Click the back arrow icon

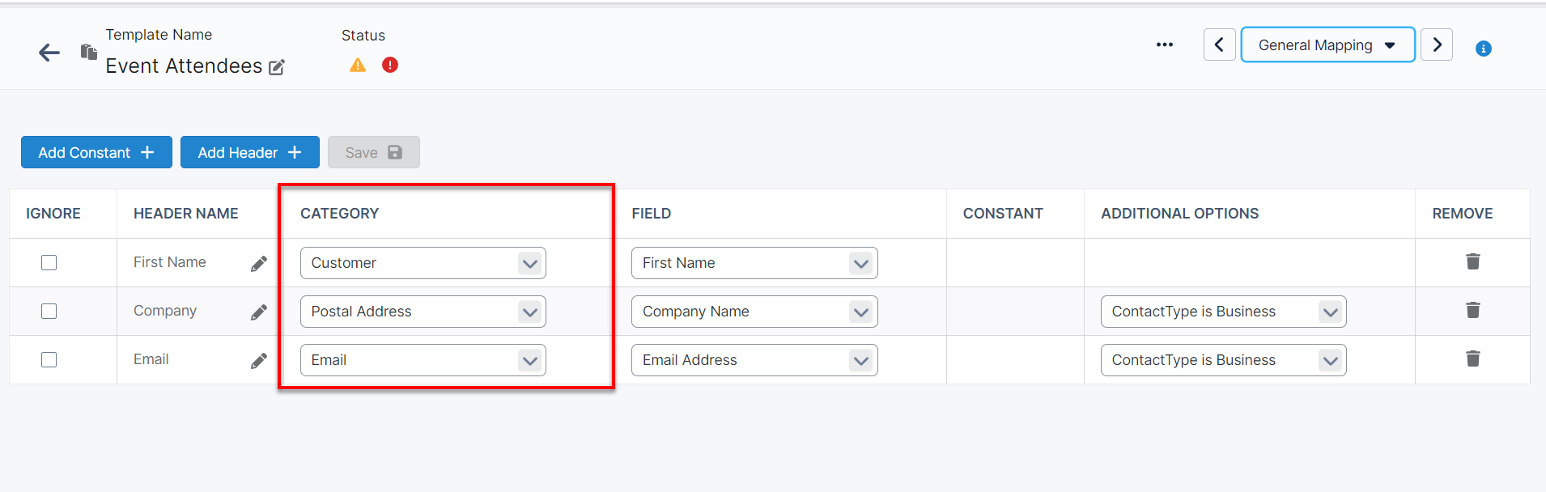(49, 53)
